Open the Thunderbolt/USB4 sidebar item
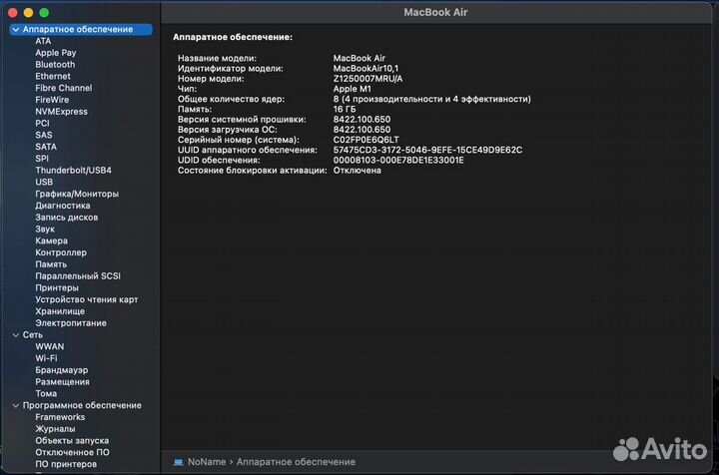Image resolution: width=719 pixels, height=475 pixels. [73, 170]
